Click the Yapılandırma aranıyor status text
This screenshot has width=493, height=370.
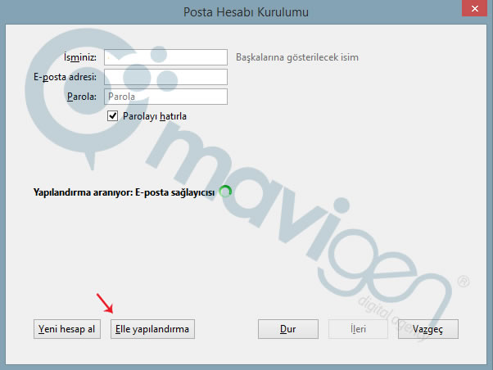[124, 192]
